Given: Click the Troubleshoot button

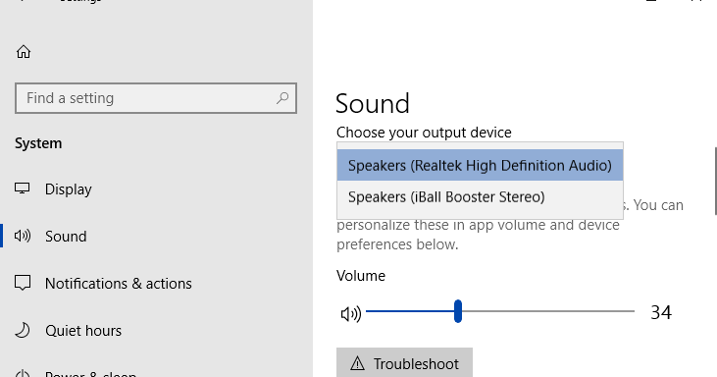Looking at the screenshot, I should (404, 363).
